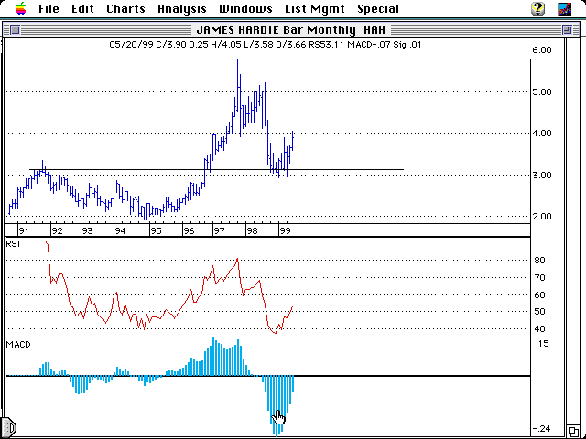Click the MACD -.24 lower scale label
Viewport: 586px width, 439px height.
click(x=541, y=429)
